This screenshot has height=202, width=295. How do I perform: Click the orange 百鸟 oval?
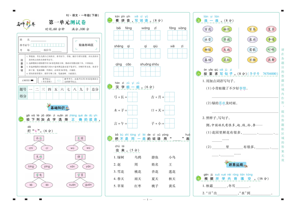tap(252, 29)
